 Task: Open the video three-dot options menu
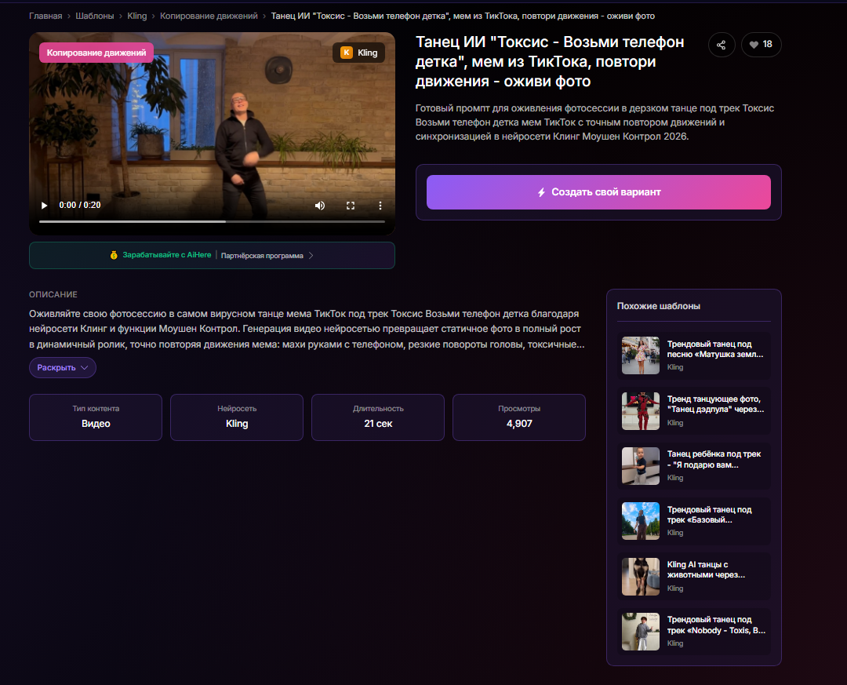(x=380, y=206)
